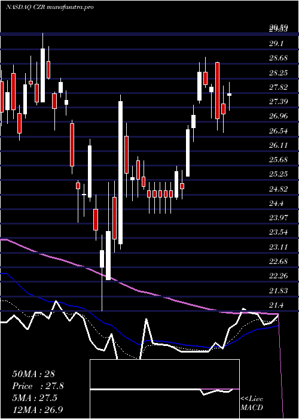Click the 22.26 price axis label

[x=279, y=275]
